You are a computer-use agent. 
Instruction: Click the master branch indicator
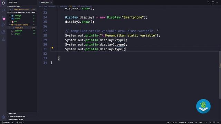pos(6,123)
